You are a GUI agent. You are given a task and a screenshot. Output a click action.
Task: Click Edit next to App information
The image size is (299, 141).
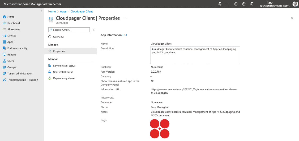tap(125, 35)
